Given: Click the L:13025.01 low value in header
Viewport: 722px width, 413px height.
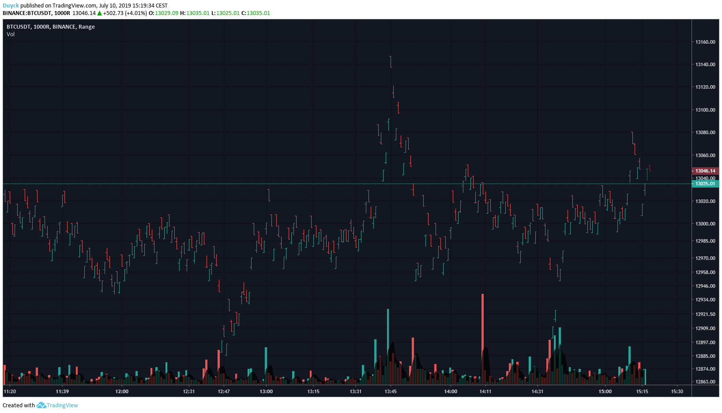Looking at the screenshot, I should [225, 13].
